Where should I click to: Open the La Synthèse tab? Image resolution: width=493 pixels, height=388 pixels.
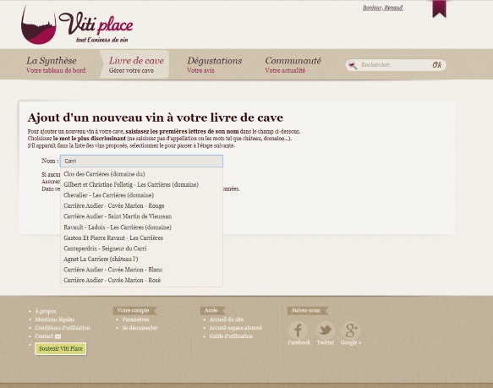[x=56, y=64]
